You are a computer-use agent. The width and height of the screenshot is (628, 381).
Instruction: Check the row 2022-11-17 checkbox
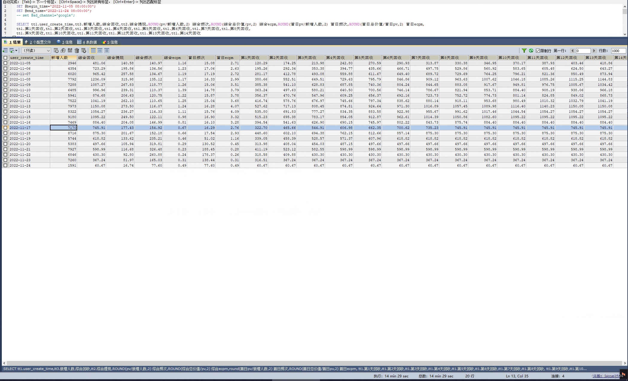[x=5, y=128]
